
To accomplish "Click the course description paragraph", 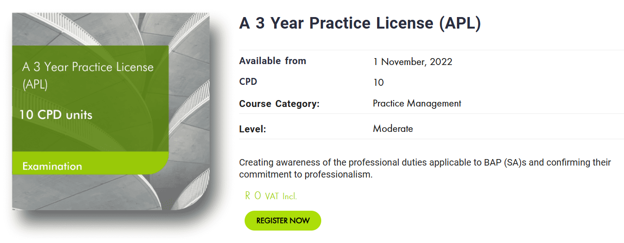I will tap(425, 169).
